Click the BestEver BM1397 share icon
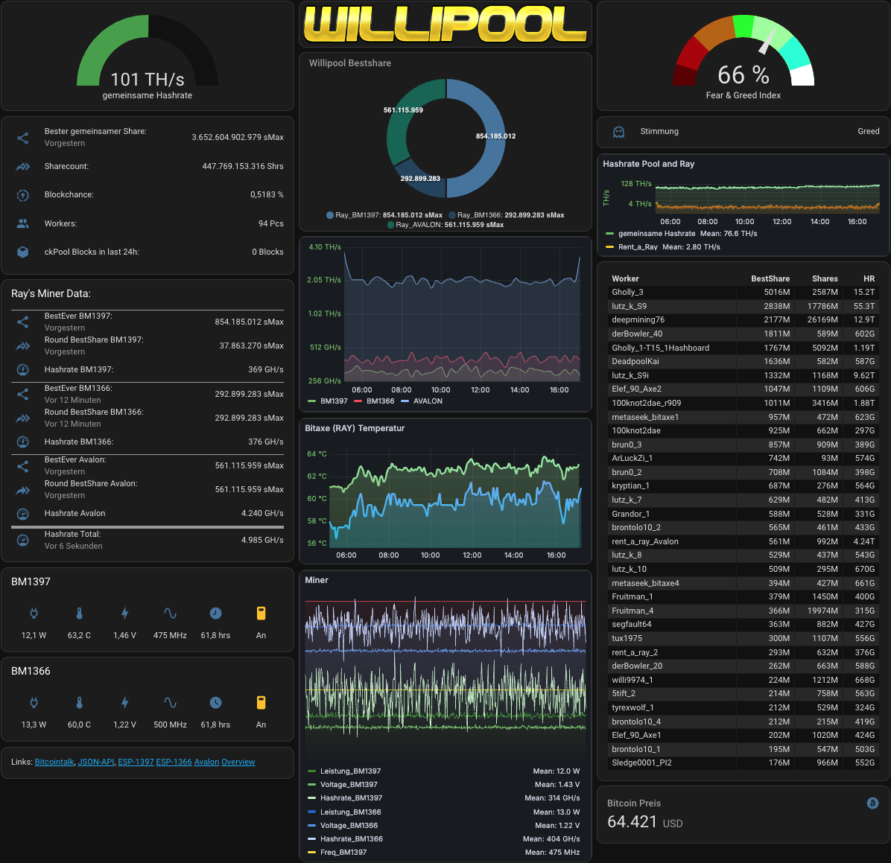Image resolution: width=891 pixels, height=863 pixels. 23,322
